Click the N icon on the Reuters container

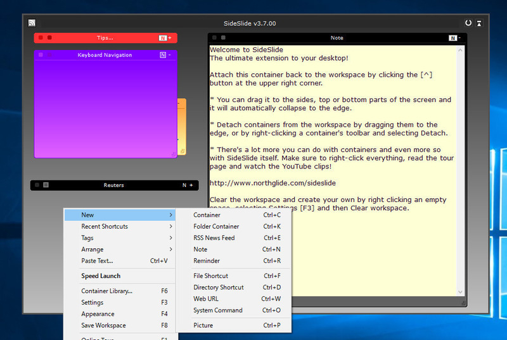[184, 185]
